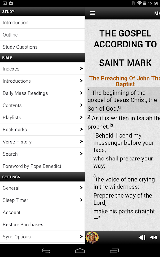
Task: Tap Android home navigation button
Action: 80,251
